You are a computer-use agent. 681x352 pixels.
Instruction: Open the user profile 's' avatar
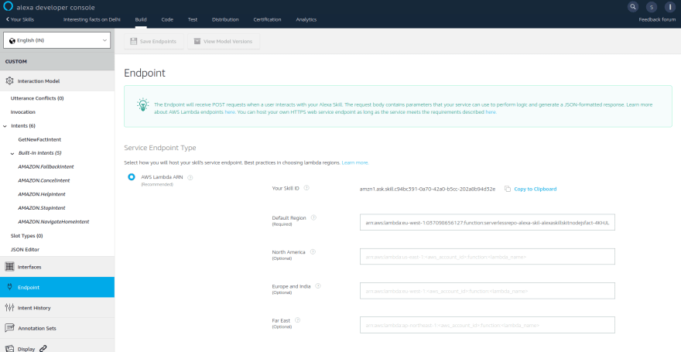pos(651,7)
